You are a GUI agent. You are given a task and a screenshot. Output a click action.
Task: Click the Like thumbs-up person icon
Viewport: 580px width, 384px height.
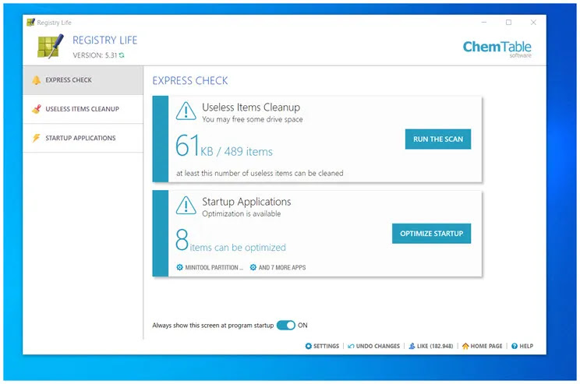(x=412, y=346)
